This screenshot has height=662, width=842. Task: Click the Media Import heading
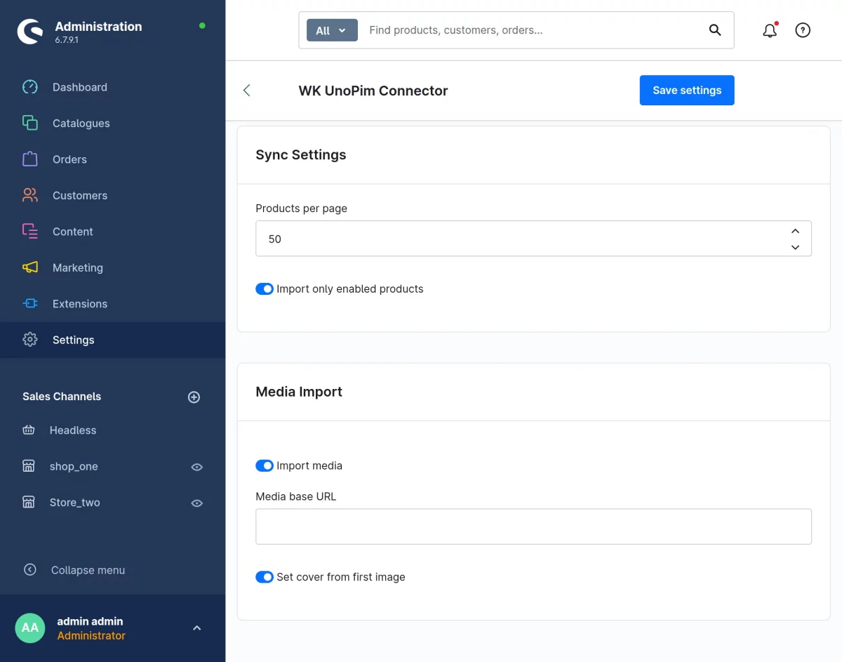(x=299, y=392)
